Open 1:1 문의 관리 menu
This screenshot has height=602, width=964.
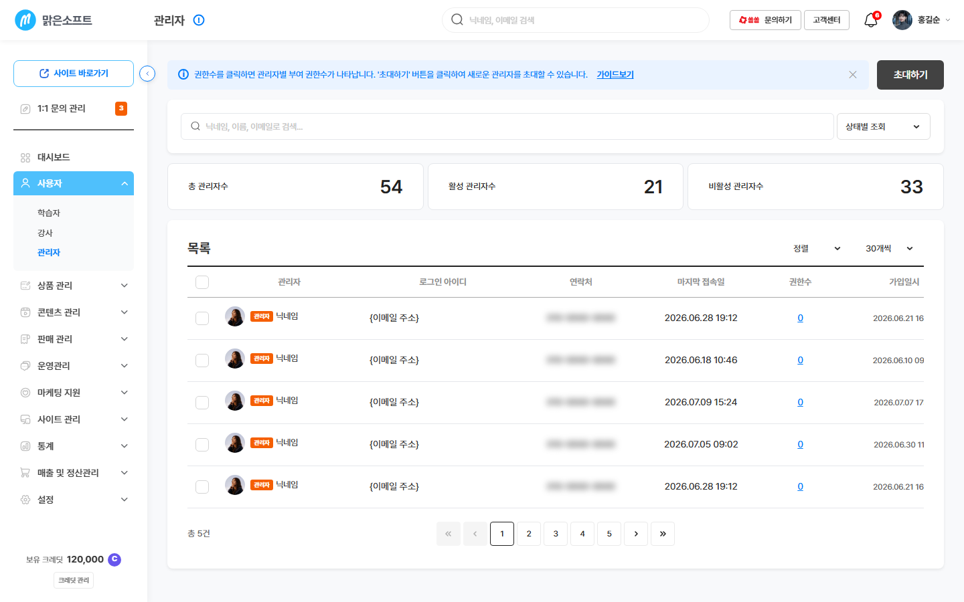(74, 108)
